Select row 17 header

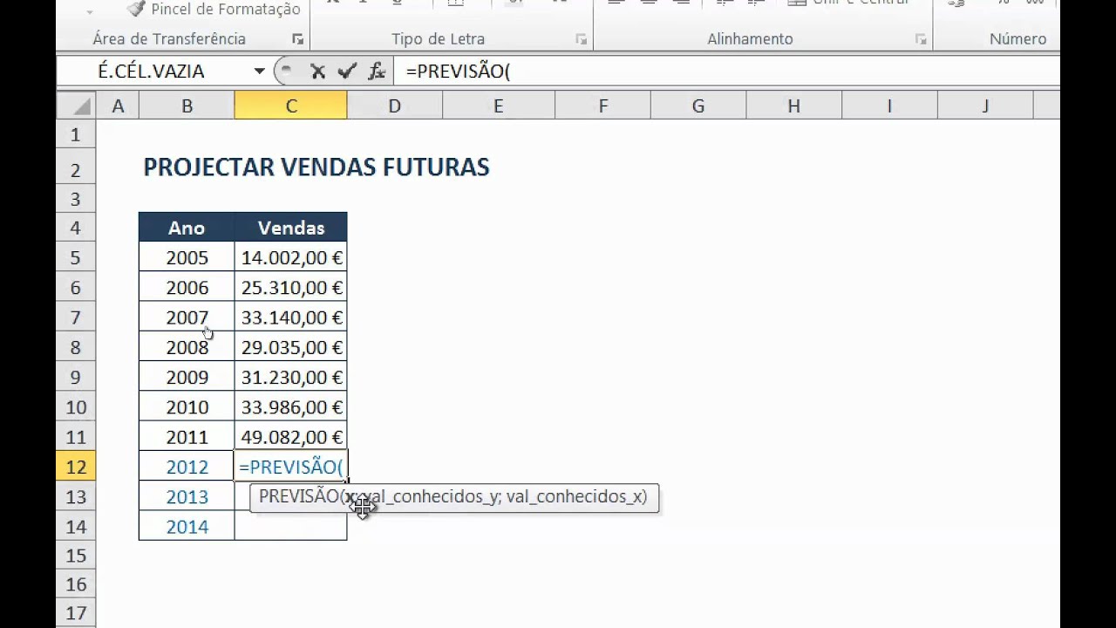pos(76,613)
